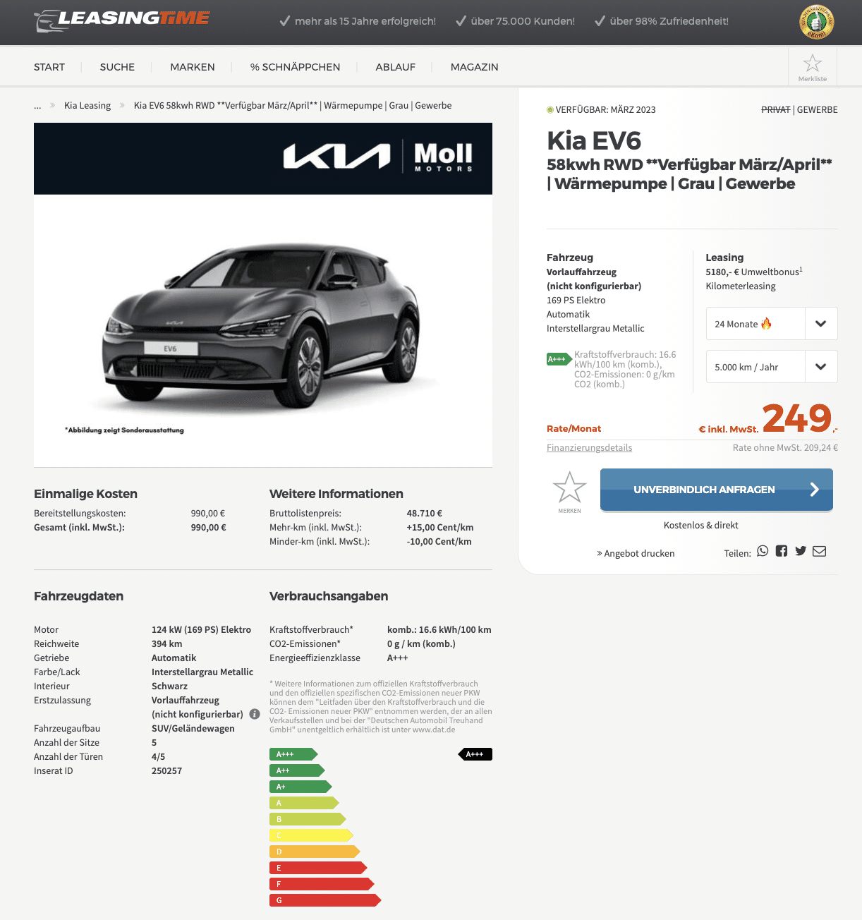Image resolution: width=862 pixels, height=920 pixels.
Task: Click the Verbrauchsangaben heading
Action: click(329, 596)
